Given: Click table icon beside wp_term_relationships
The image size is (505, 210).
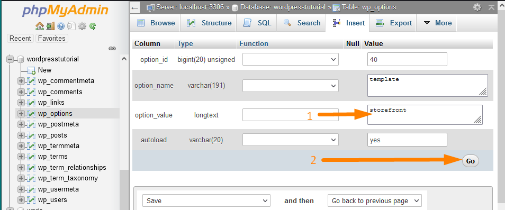Looking at the screenshot, I should click(31, 168).
